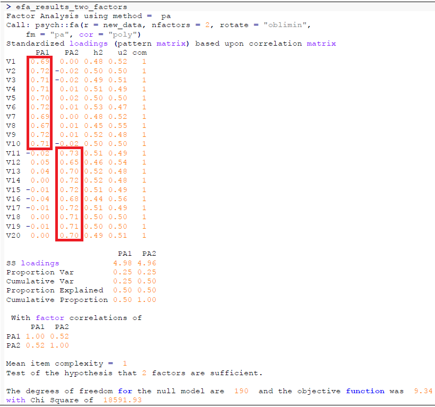
Task: Click the word "sufficient" in the hypothesis line
Action: pos(235,373)
